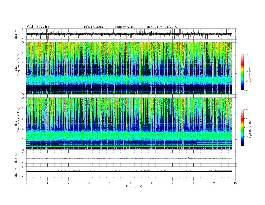The height and width of the screenshot is (205, 265).
Task: Click inside the ch.2 spectrogram panel
Action: [x=129, y=124]
